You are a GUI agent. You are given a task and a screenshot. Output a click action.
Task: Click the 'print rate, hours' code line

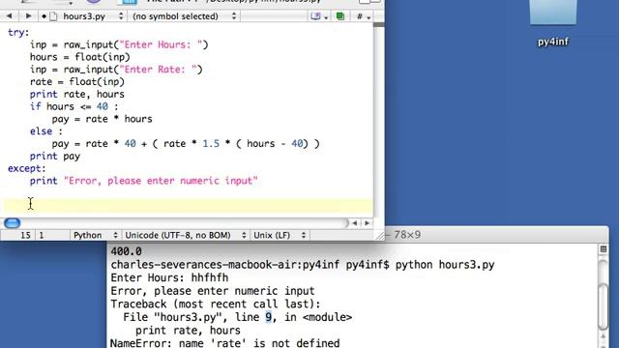tap(77, 95)
